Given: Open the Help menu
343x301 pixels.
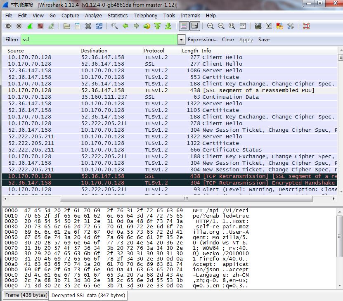Looking at the screenshot, I should (x=211, y=16).
